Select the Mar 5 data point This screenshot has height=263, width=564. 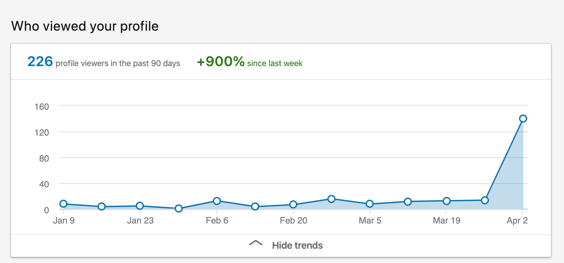(x=370, y=204)
